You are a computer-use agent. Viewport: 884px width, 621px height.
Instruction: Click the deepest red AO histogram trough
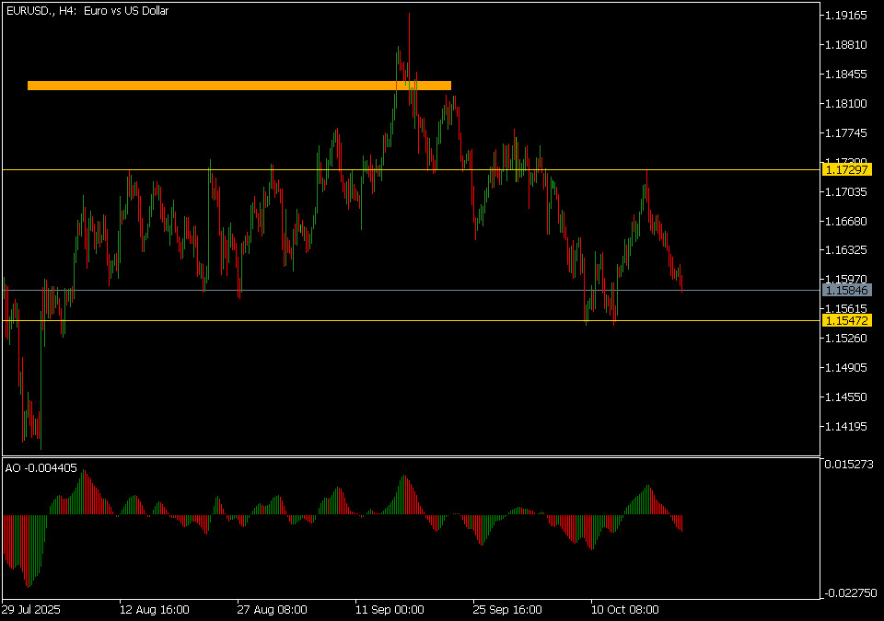pos(28,581)
